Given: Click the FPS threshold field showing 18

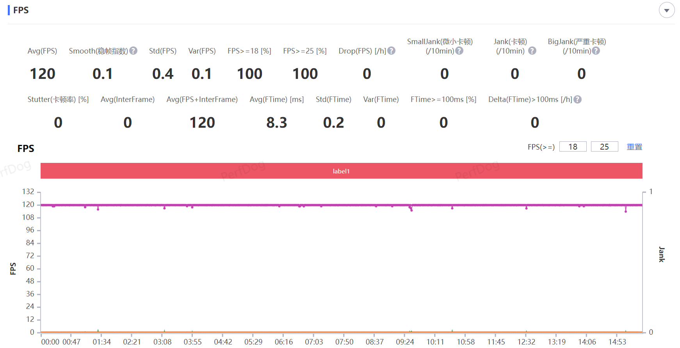Looking at the screenshot, I should point(573,147).
